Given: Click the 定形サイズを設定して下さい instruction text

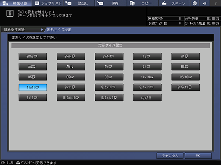Looking at the screenshot, I should (34, 37).
